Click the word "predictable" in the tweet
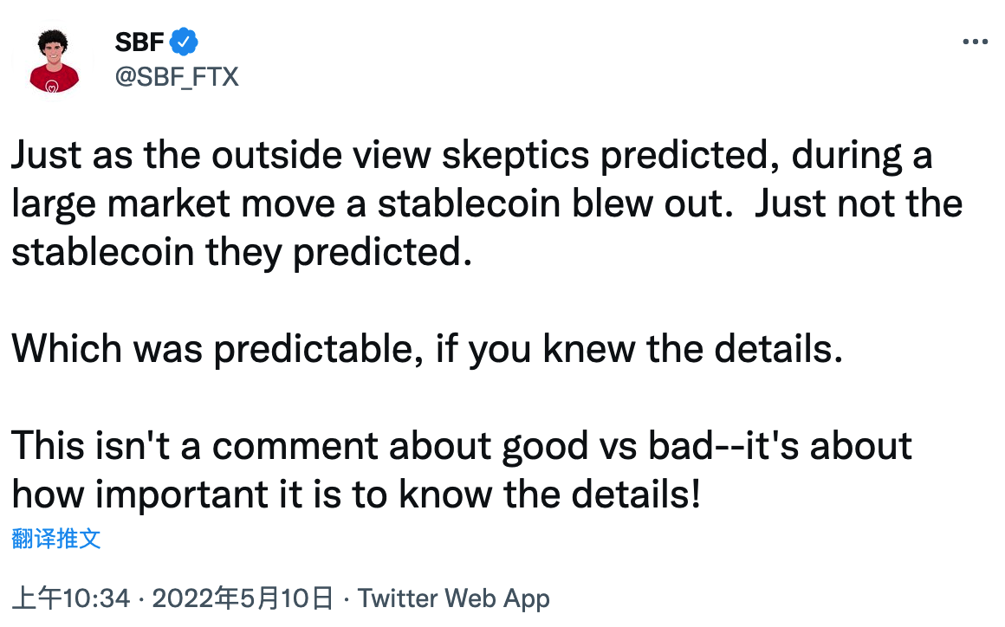The width and height of the screenshot is (1005, 627). coord(318,351)
